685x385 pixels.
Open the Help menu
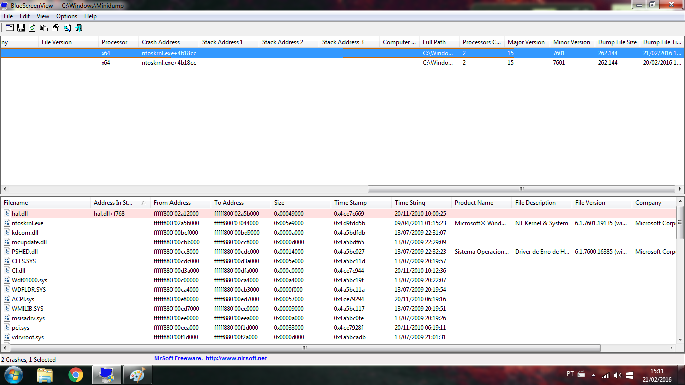point(90,16)
